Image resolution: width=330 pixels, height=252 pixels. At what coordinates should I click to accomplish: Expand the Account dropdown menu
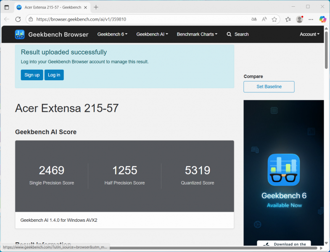point(309,34)
